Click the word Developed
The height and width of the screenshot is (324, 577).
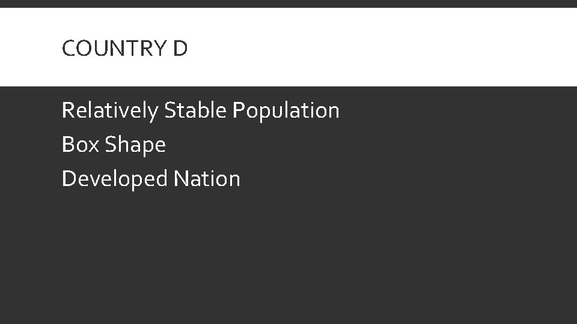[115, 179]
